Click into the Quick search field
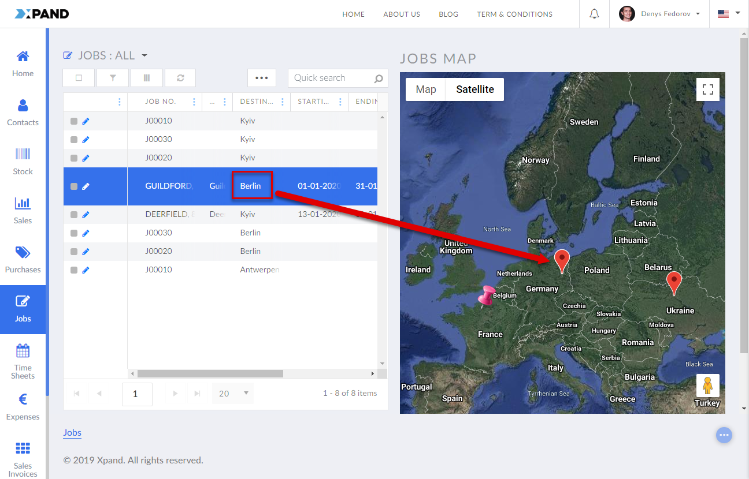The image size is (749, 479). click(332, 78)
